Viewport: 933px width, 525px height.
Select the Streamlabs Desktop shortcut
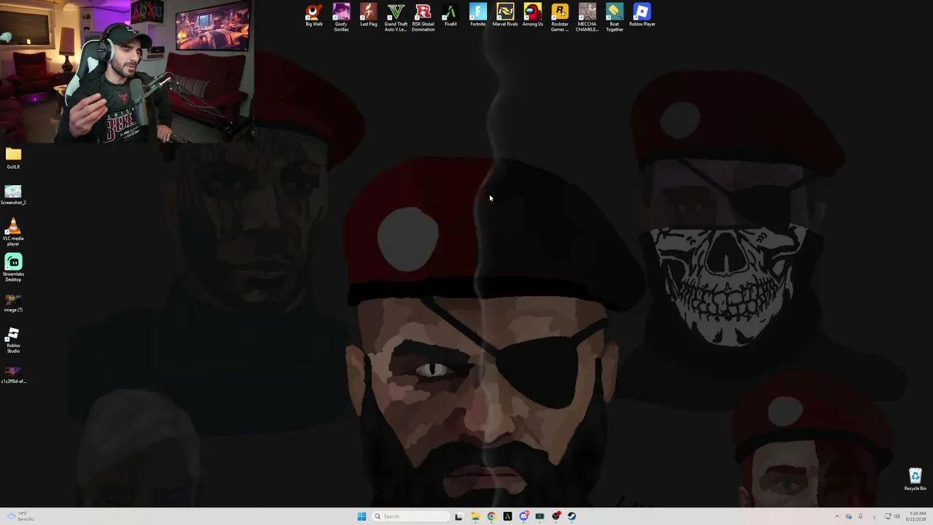[13, 268]
